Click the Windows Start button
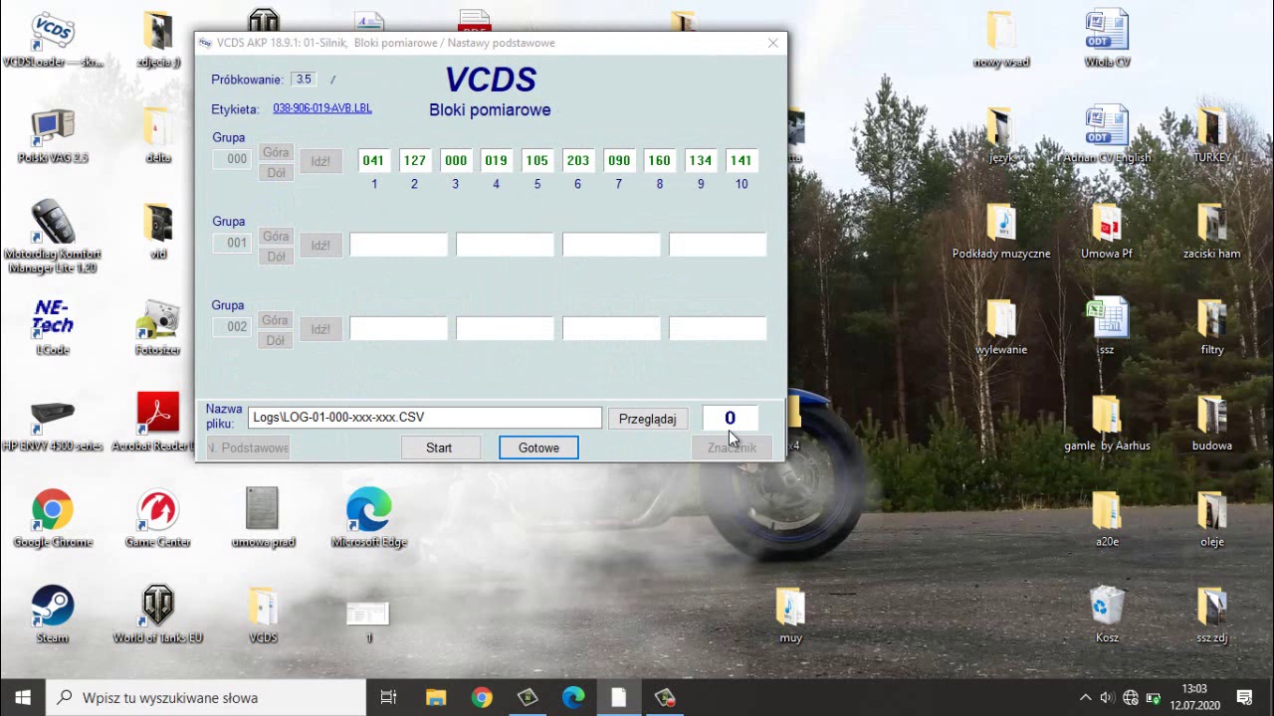Screen dimensions: 1274x716 pyautogui.click(x=23, y=697)
